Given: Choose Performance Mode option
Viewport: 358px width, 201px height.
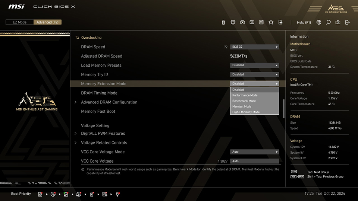Looking at the screenshot, I should coord(255,95).
